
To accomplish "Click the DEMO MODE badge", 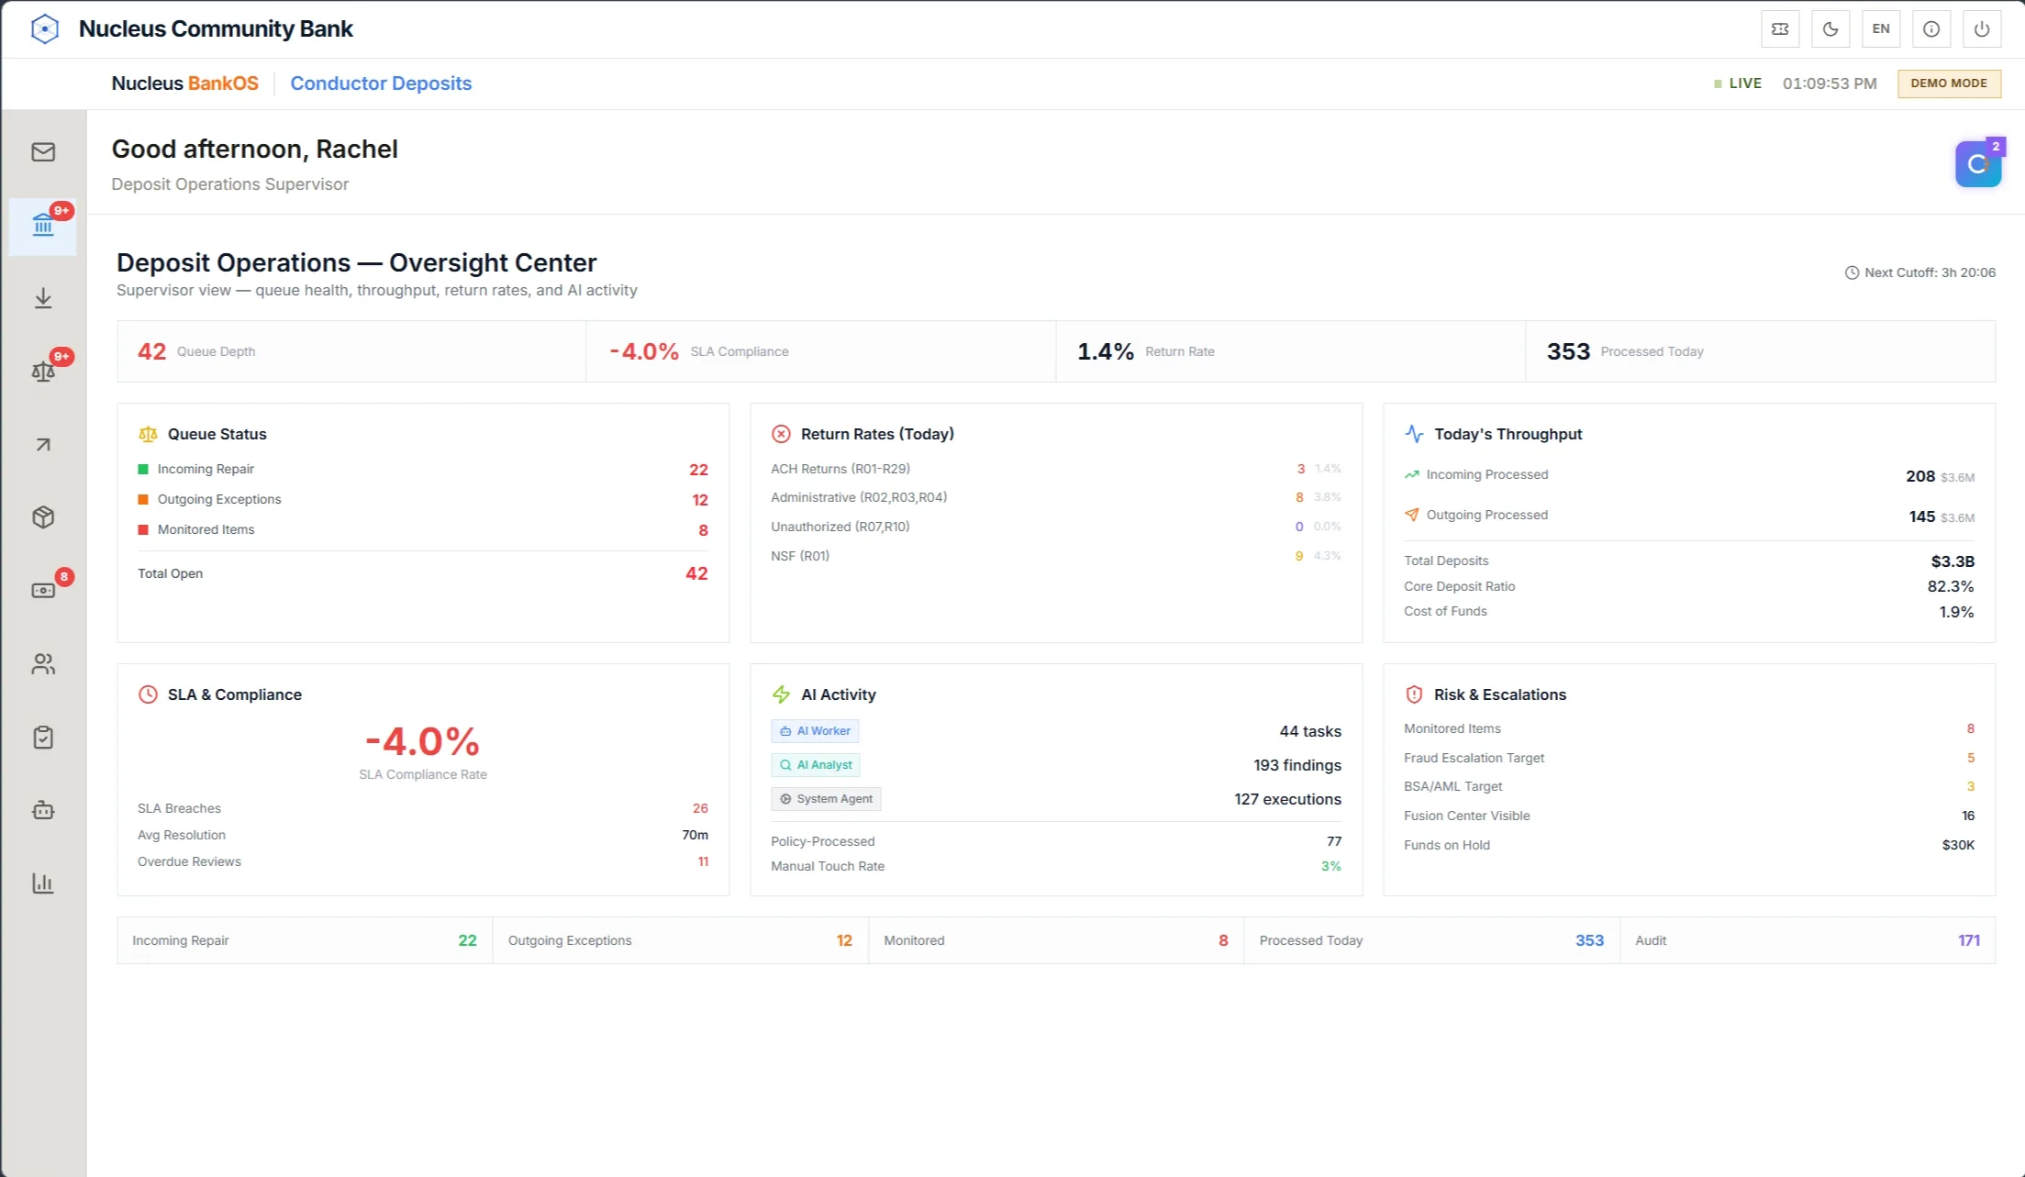I will (x=1949, y=83).
